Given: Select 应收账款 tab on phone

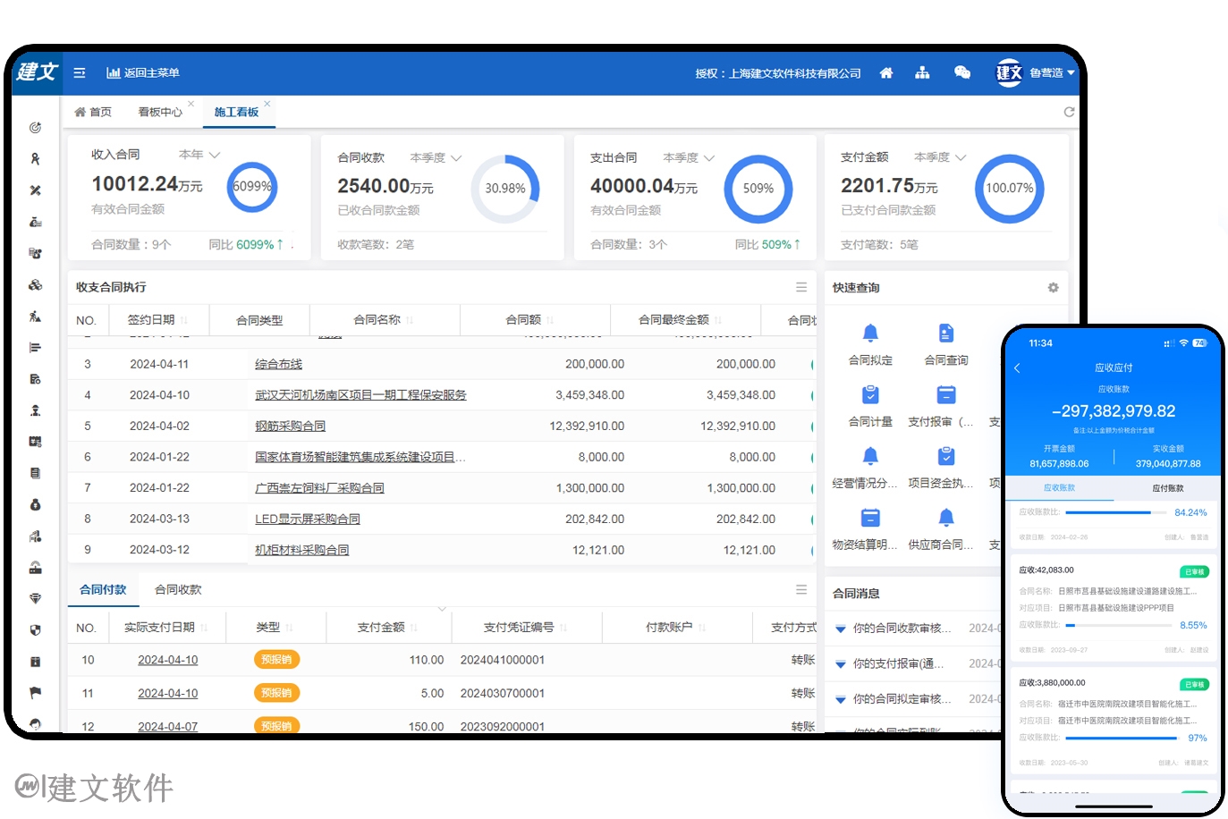Looking at the screenshot, I should 1059,488.
